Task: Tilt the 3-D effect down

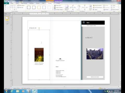Action: point(85,9)
